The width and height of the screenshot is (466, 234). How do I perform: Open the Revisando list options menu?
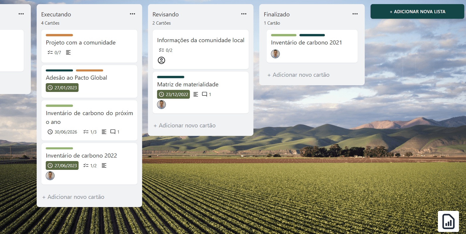pos(244,14)
